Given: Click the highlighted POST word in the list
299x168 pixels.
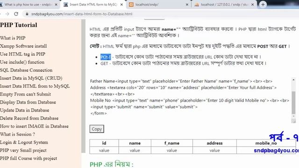Looking at the screenshot, I should click(106, 57).
